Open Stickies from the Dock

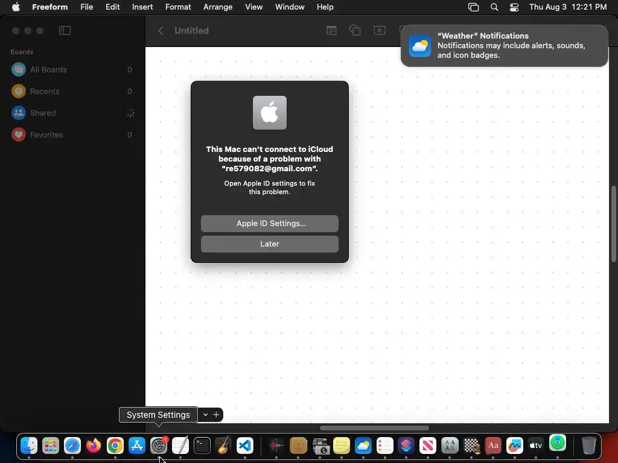342,446
